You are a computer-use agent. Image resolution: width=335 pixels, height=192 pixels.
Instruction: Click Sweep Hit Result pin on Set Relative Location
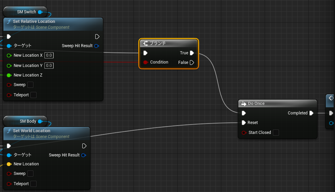[97, 46]
